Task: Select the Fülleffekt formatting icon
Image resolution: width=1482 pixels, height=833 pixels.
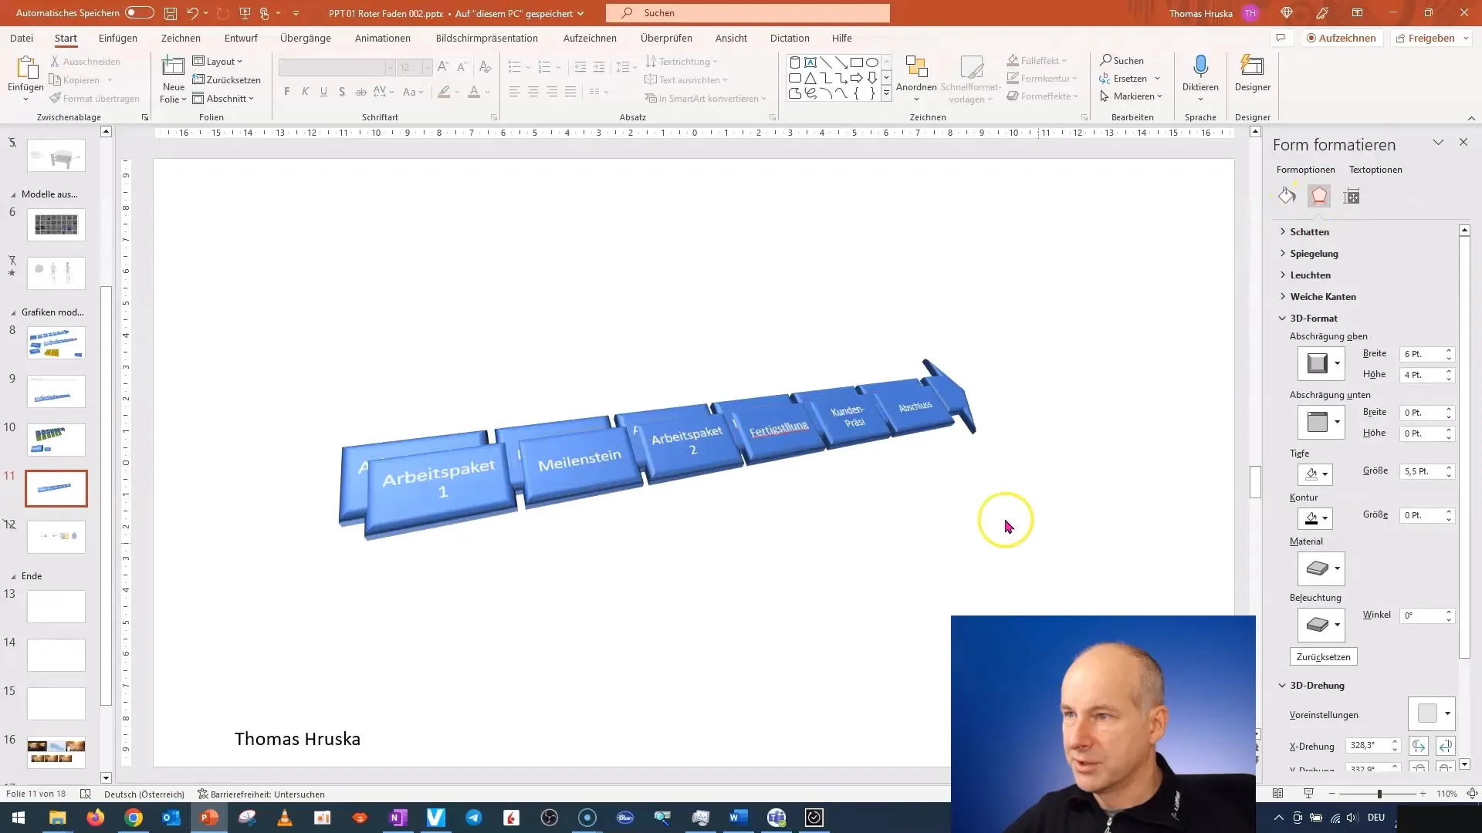Action: click(1287, 197)
